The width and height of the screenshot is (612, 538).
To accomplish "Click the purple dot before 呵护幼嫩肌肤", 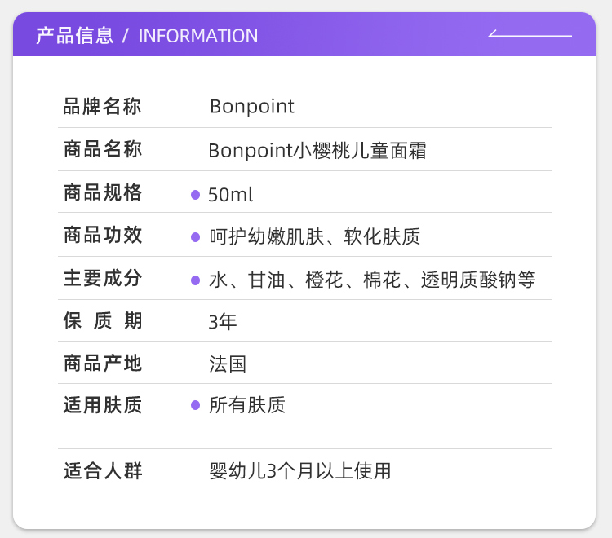I will point(196,237).
